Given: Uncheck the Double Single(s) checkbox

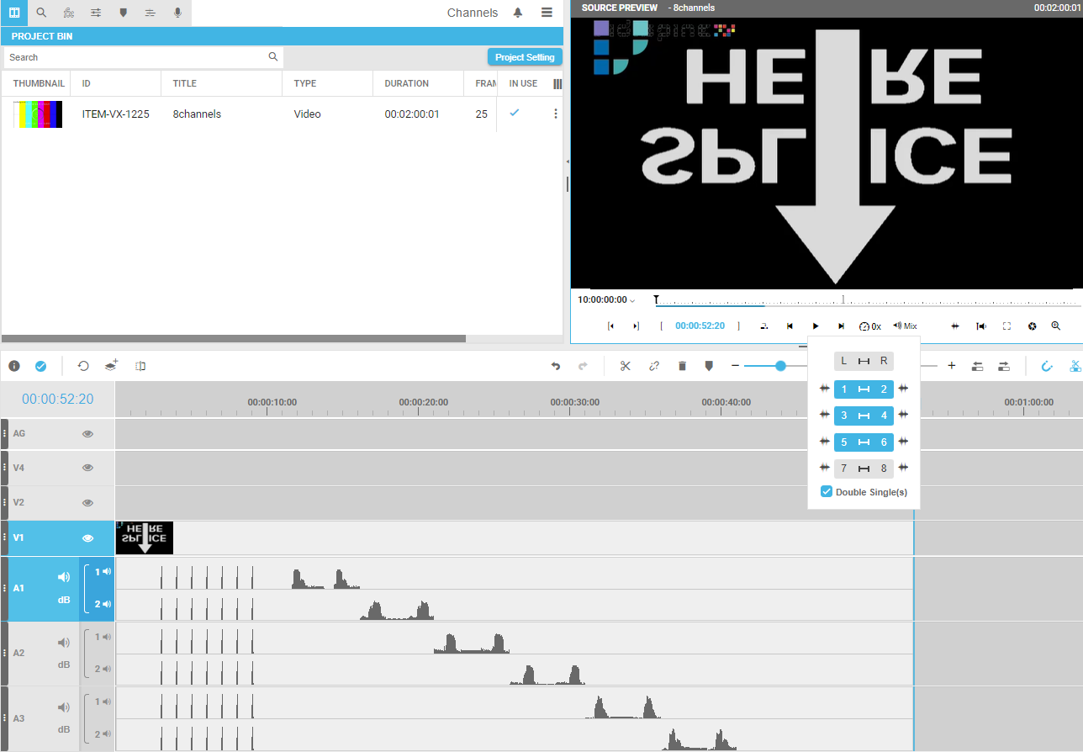Looking at the screenshot, I should 827,492.
